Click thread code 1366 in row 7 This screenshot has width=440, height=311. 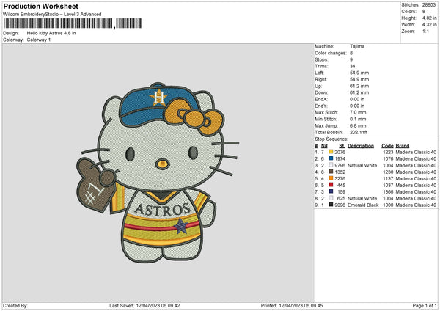[388, 192]
